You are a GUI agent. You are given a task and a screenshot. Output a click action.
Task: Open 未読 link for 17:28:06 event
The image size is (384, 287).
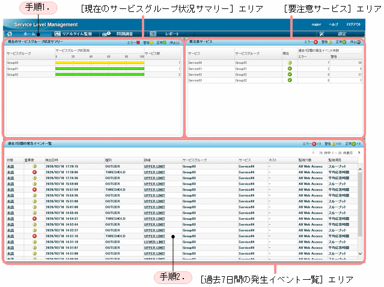(x=11, y=172)
